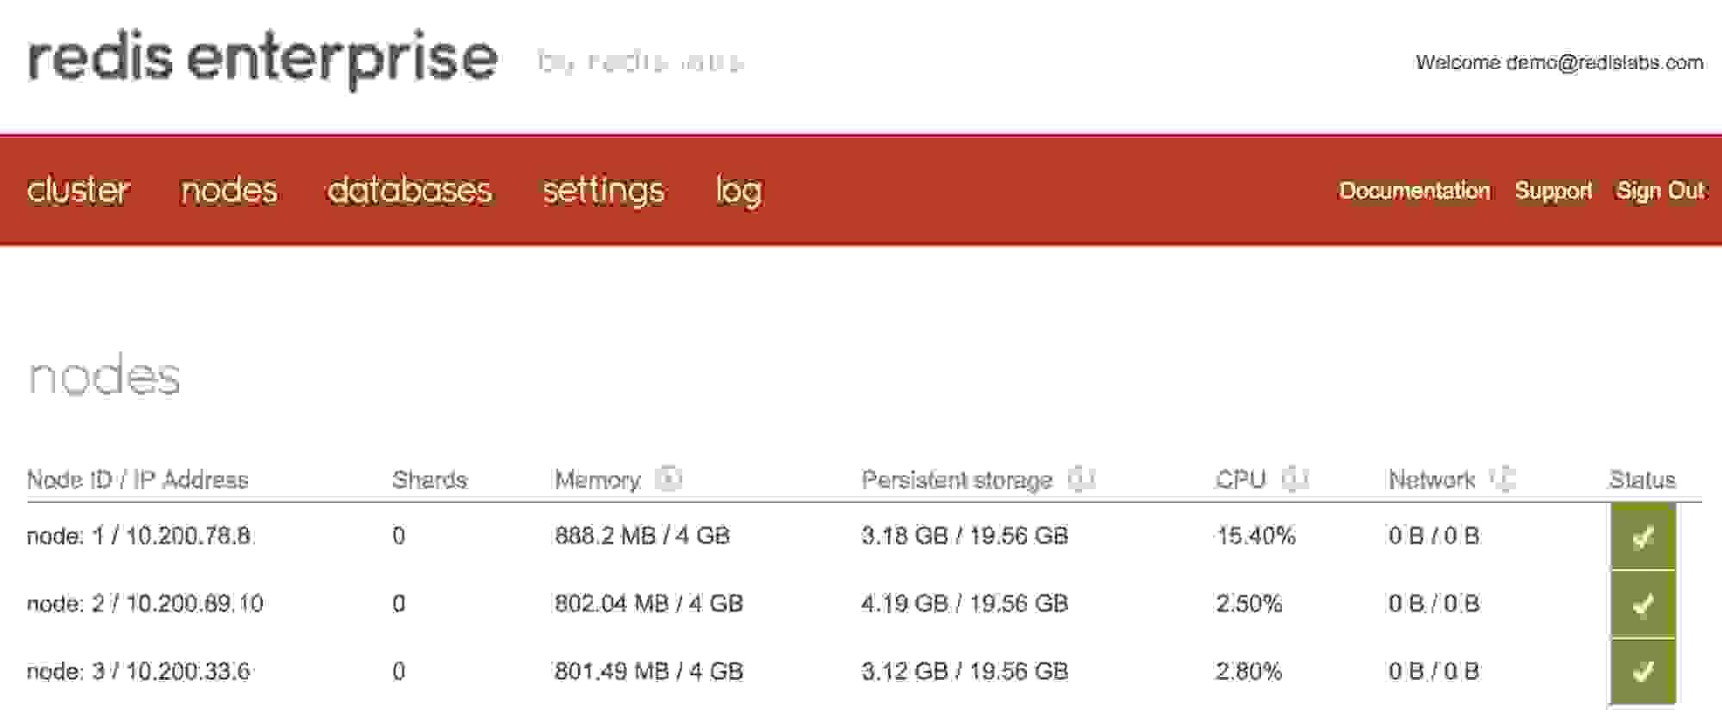Click the green status checkmark for node 3
Viewport: 1722px width, 721px height.
point(1643,671)
